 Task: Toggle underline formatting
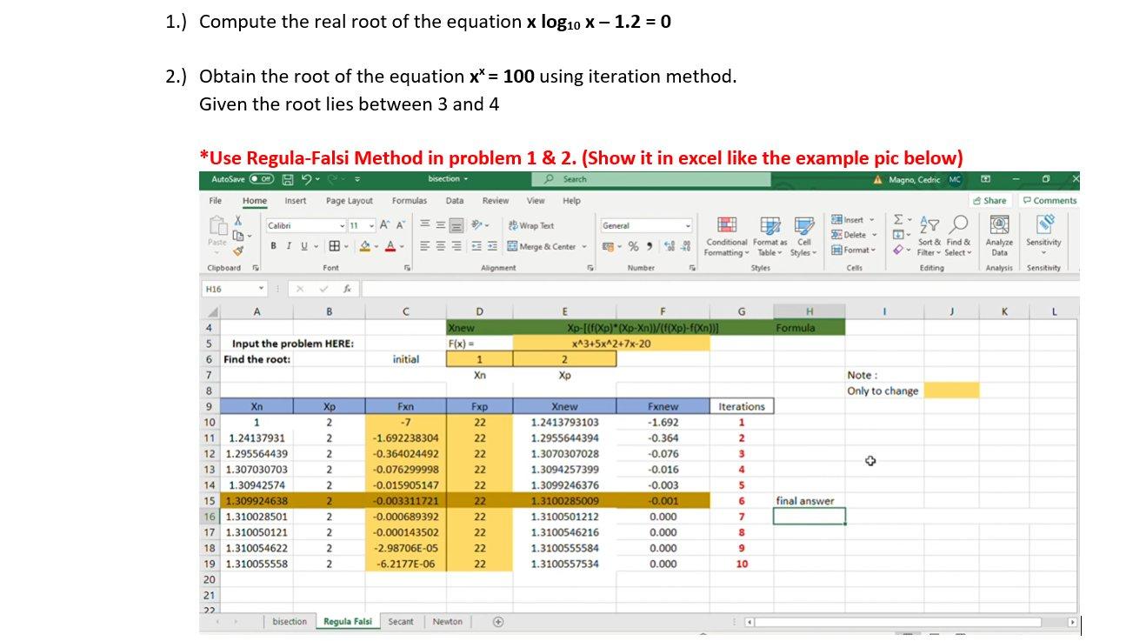pos(303,246)
